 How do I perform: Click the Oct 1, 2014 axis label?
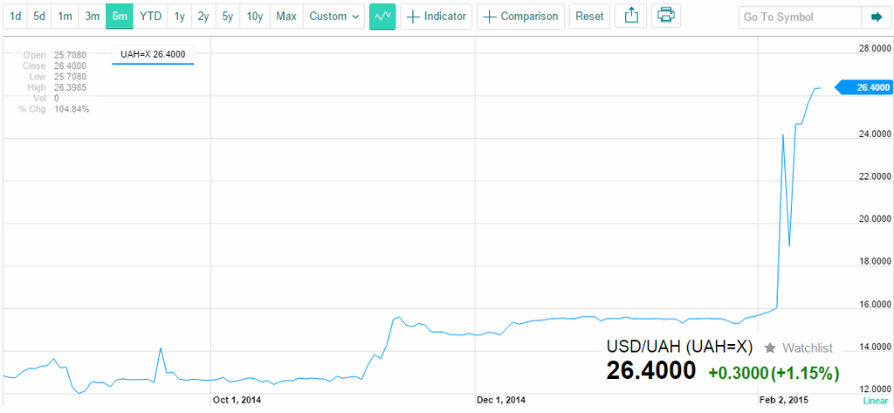point(236,399)
